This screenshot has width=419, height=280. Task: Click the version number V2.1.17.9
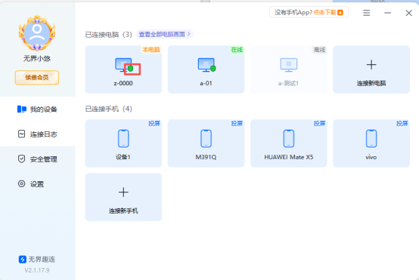37,270
